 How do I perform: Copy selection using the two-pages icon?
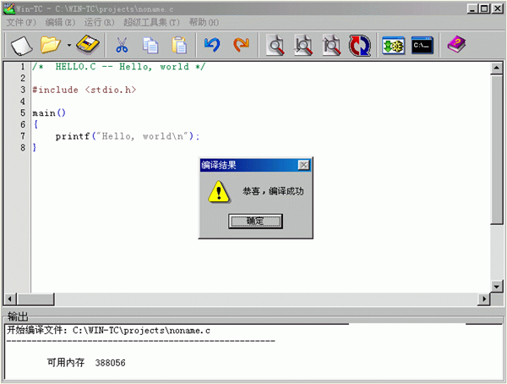150,45
